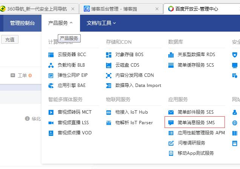This screenshot has width=240, height=169.
Task: Click the 内容分发网络 CDN icon
Action: tap(109, 75)
